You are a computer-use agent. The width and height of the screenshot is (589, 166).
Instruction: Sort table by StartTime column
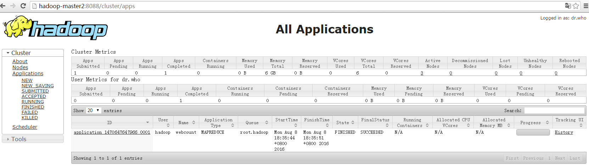pos(286,122)
